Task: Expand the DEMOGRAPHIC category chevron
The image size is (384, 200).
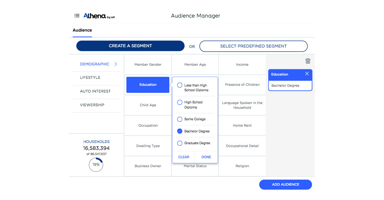Action: [x=116, y=64]
